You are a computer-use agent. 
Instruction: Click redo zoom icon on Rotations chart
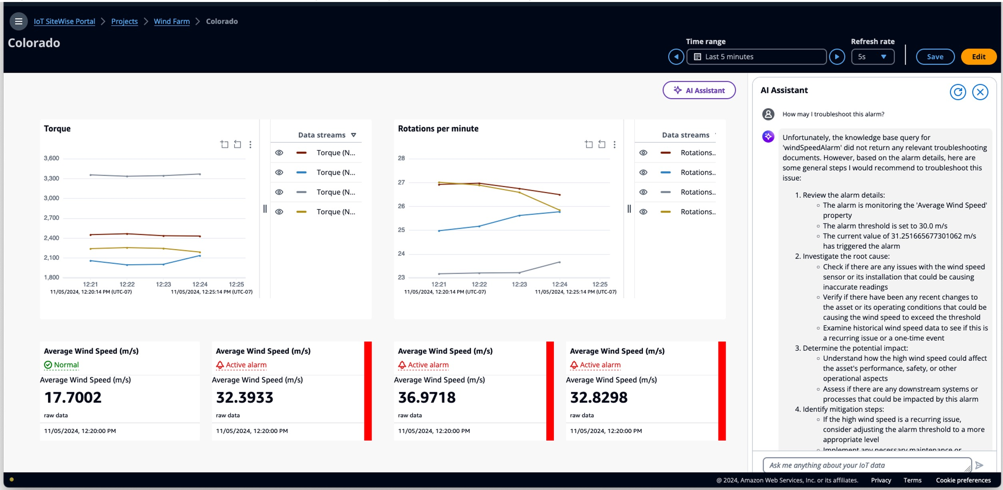tap(602, 144)
